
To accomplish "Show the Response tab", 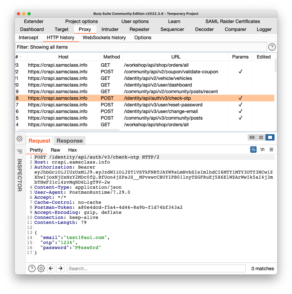I will 70,141.
